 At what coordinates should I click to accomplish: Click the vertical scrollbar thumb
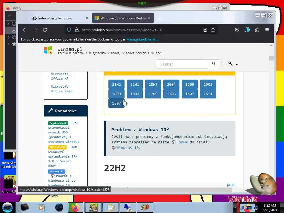[x=271, y=58]
